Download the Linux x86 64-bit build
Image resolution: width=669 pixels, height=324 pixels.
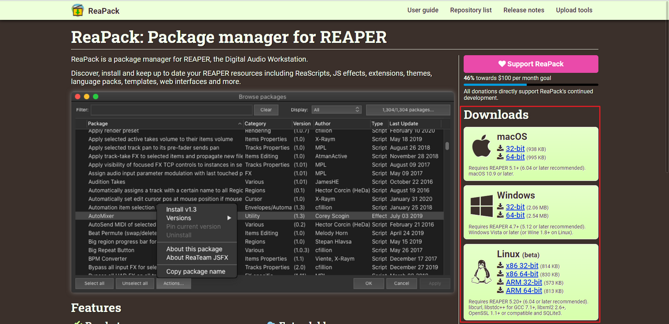pos(522,274)
